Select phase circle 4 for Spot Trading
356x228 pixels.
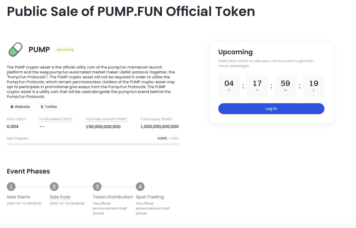140,186
